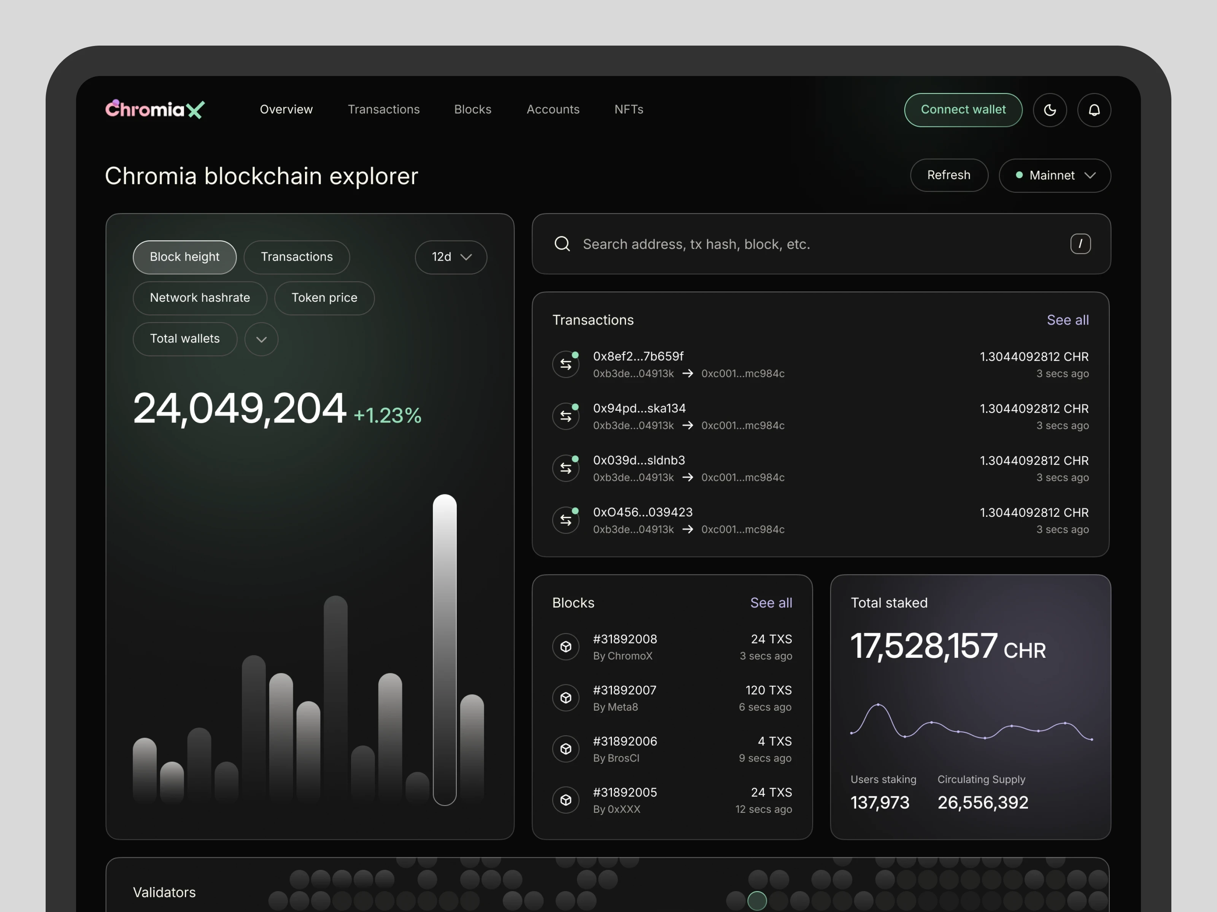
Task: Click cube icon for block #31892008
Action: (x=566, y=646)
